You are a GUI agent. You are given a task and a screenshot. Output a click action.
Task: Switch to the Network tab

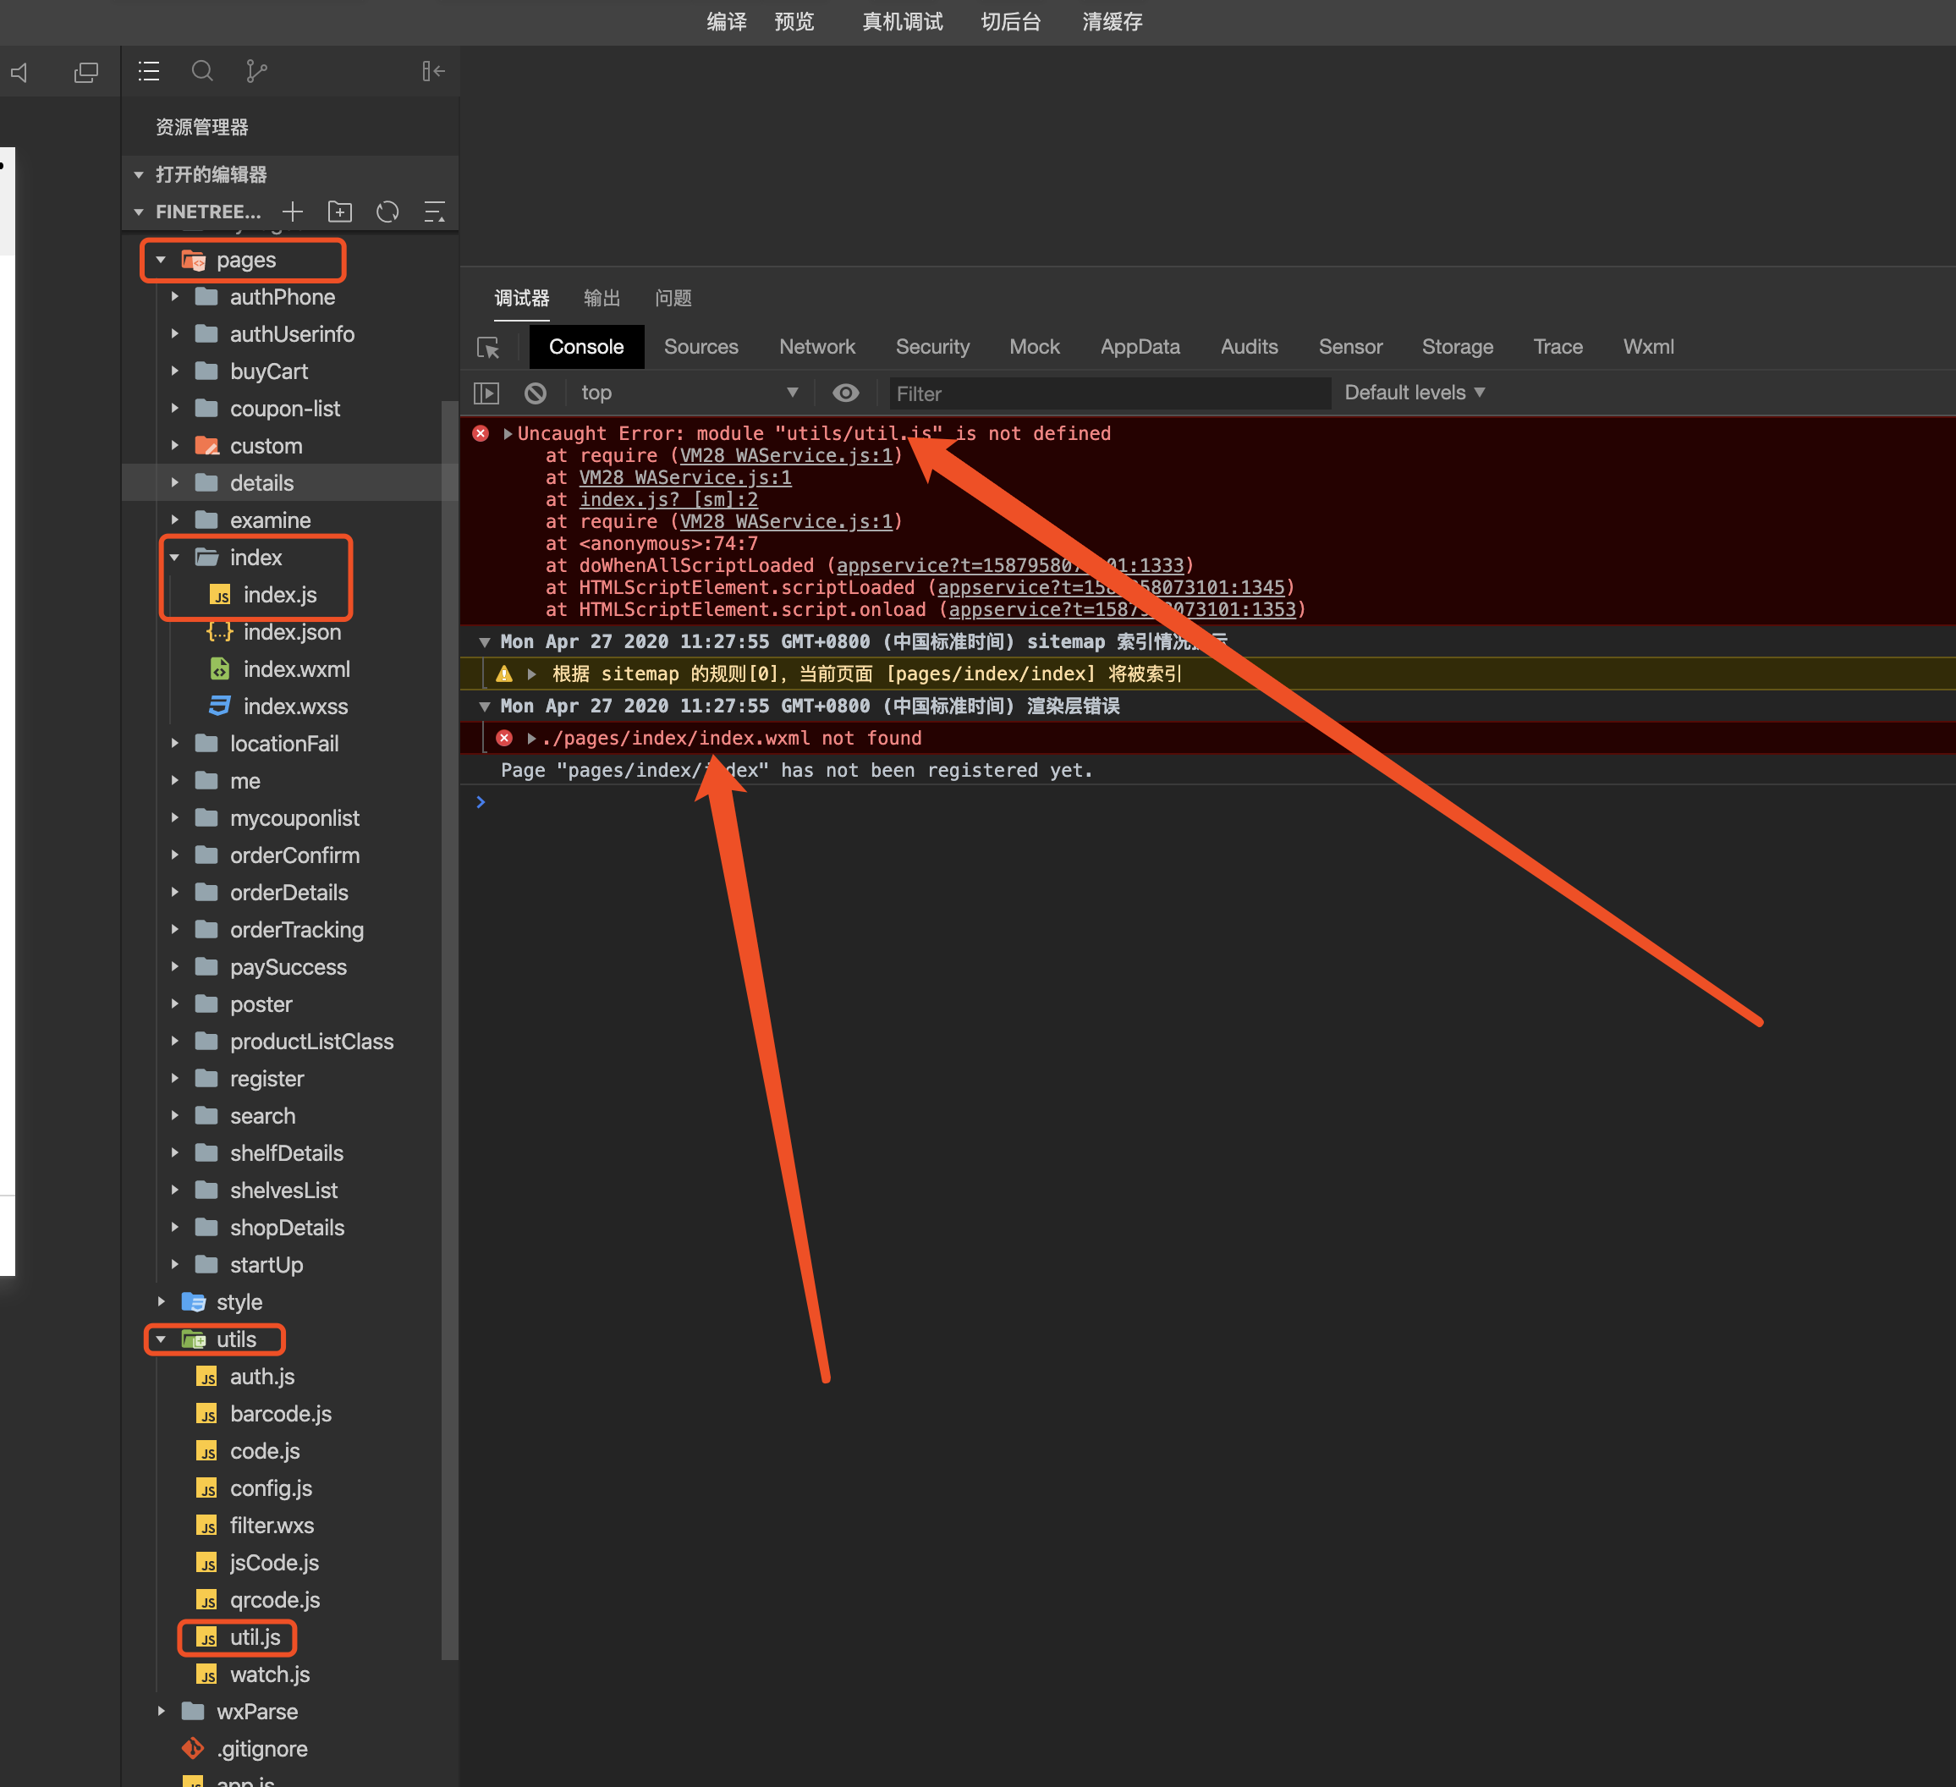[x=816, y=346]
